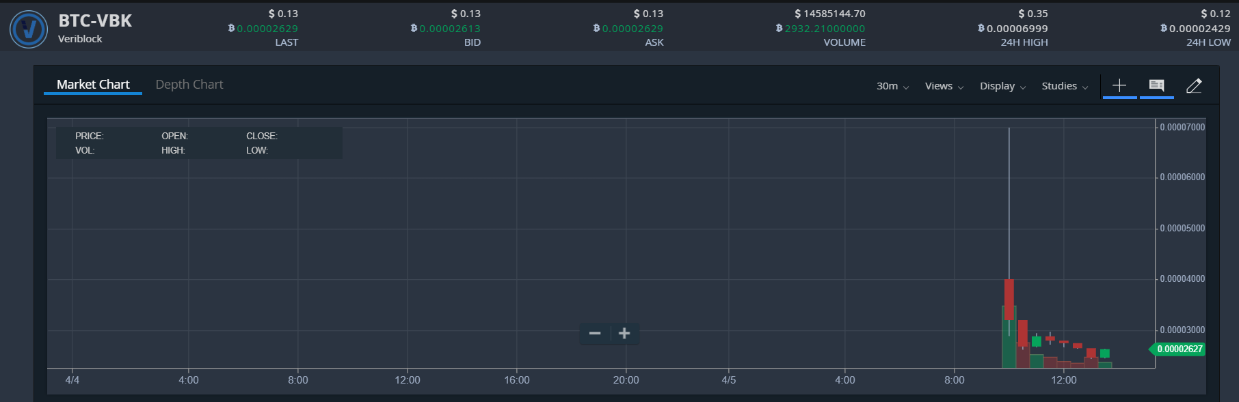Click the Bitcoin symbol beside BID price
The image size is (1239, 402).
point(414,28)
